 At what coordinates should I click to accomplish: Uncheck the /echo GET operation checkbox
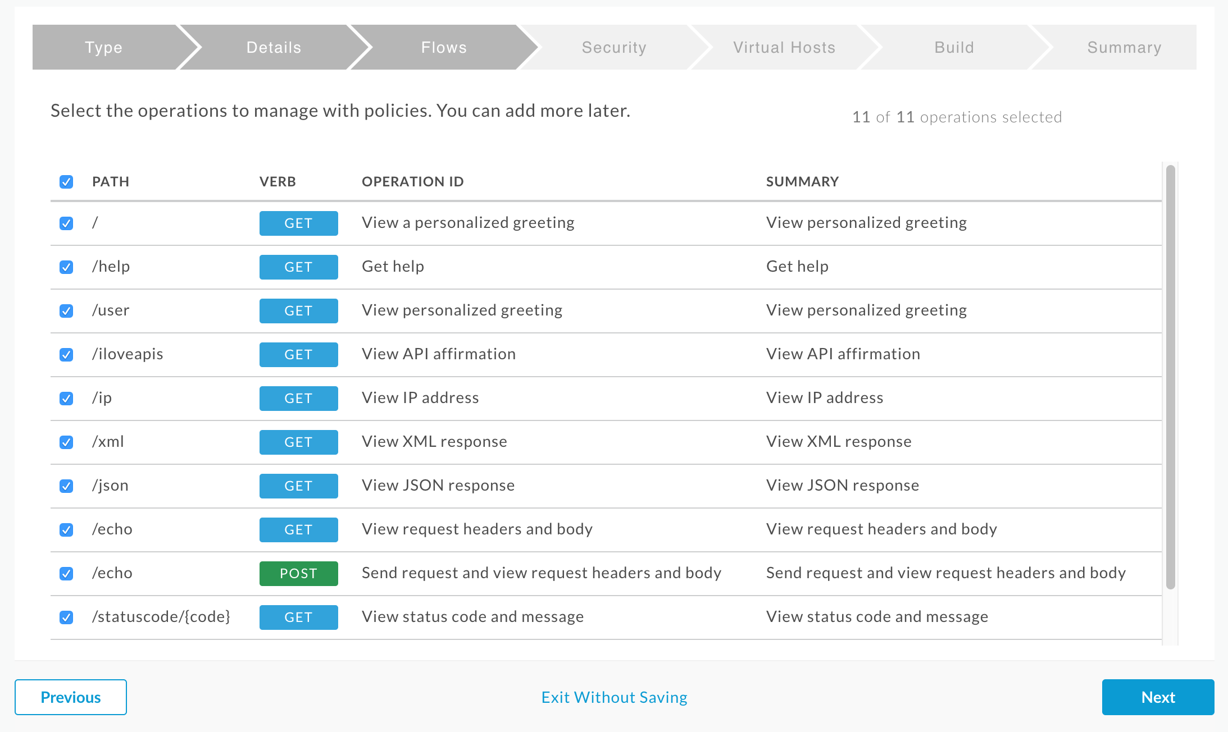(66, 529)
